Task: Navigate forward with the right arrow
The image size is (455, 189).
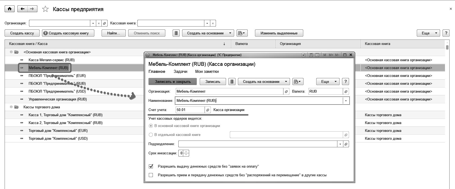Action: [32, 9]
